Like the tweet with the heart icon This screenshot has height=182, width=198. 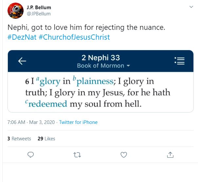click(124, 154)
